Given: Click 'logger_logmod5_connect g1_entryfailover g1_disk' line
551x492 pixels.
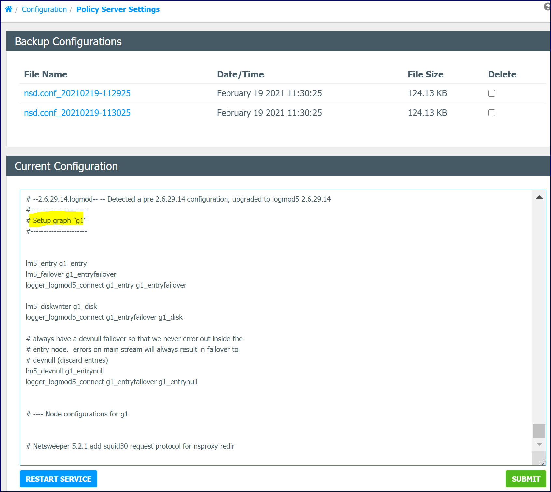Looking at the screenshot, I should click(x=104, y=317).
